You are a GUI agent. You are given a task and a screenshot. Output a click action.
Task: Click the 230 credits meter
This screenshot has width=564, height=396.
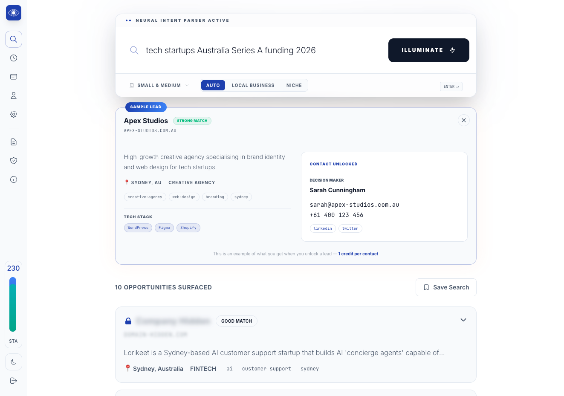pyautogui.click(x=13, y=304)
